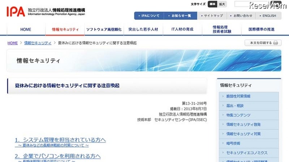Click HOME breadcrumb link
The width and height of the screenshot is (289, 162).
tap(12, 43)
